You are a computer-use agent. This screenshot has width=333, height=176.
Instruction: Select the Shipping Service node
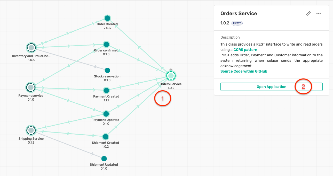tap(31, 130)
